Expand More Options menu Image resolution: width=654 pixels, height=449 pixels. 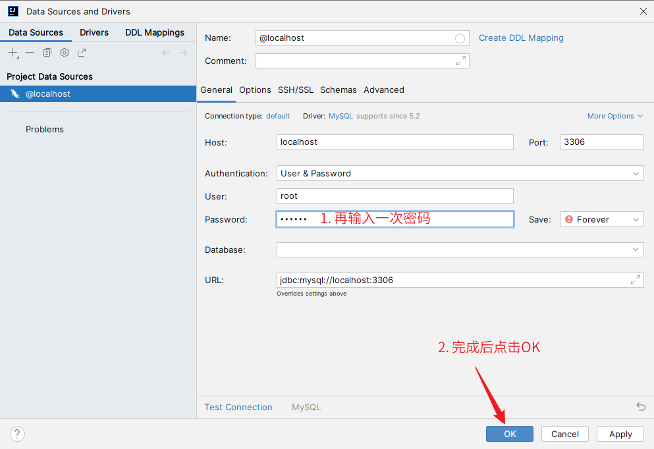coord(615,116)
